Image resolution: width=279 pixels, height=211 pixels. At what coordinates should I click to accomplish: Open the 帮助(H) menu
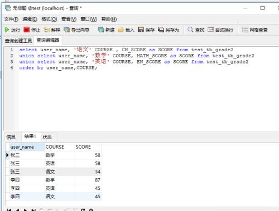point(109,19)
